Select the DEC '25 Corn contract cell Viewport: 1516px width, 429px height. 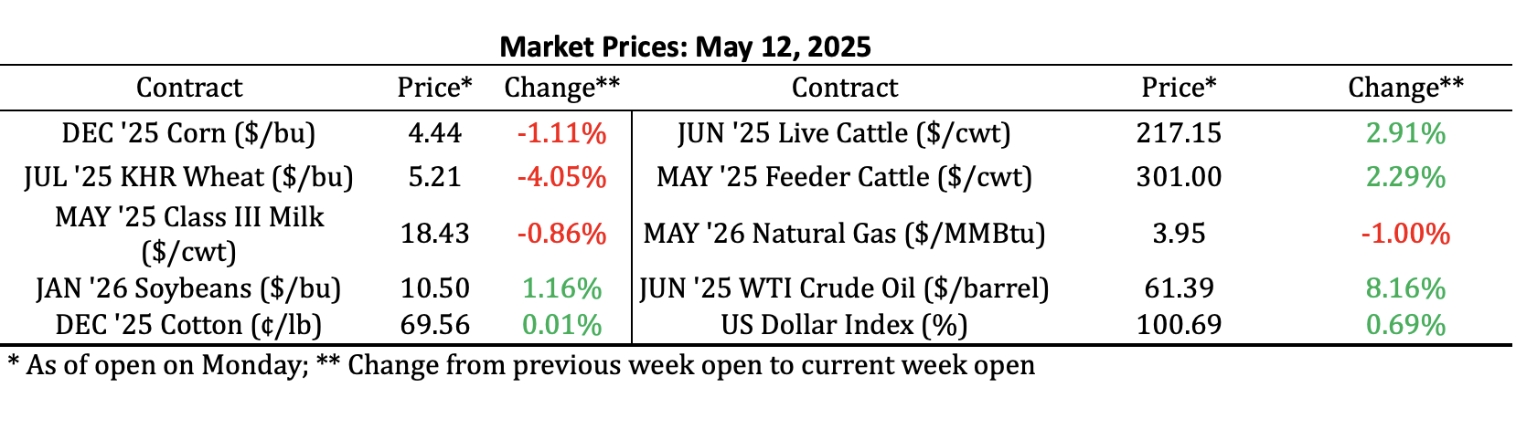coord(188,133)
